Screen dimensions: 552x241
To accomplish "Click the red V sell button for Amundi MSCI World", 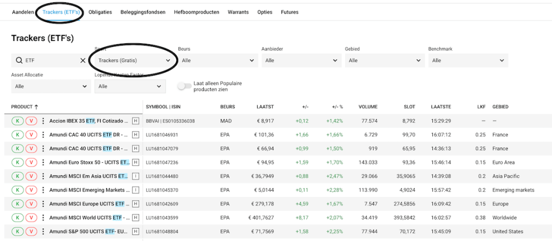I will tap(31, 217).
